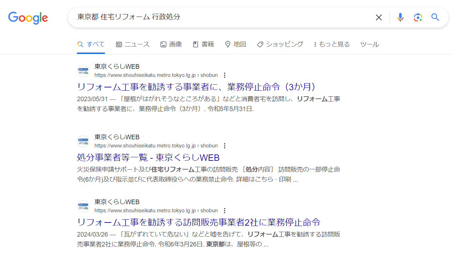453x256 pixels.
Task: Open three-dot menu for the 3か月 result
Action: coord(225,75)
